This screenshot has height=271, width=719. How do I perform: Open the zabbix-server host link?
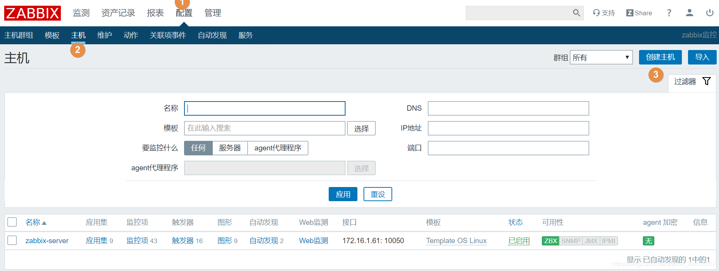[x=47, y=241]
